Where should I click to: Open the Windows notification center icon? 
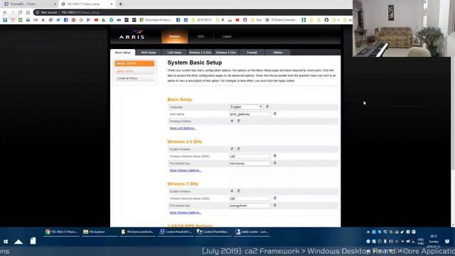(447, 242)
